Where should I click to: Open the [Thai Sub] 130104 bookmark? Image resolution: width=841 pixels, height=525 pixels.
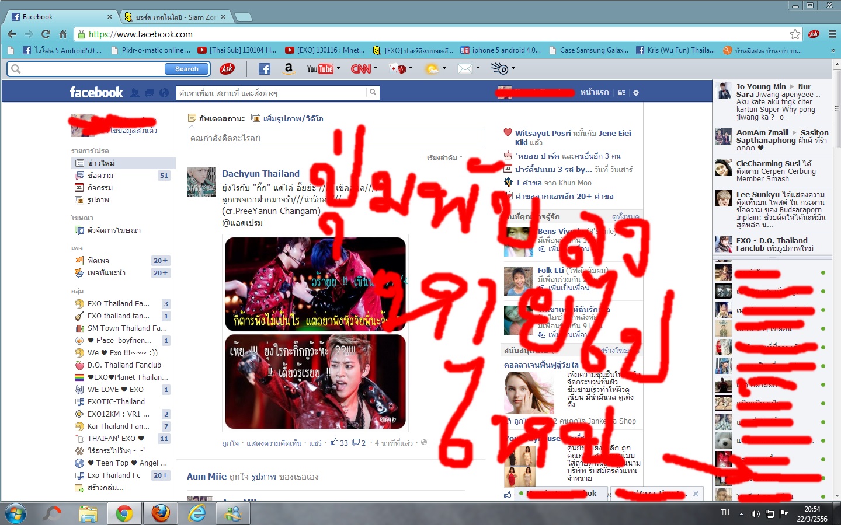(237, 50)
